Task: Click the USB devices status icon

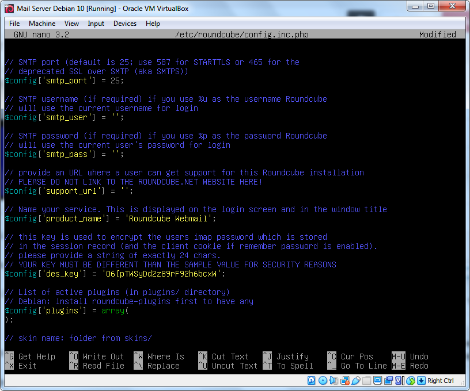Action: point(356,381)
